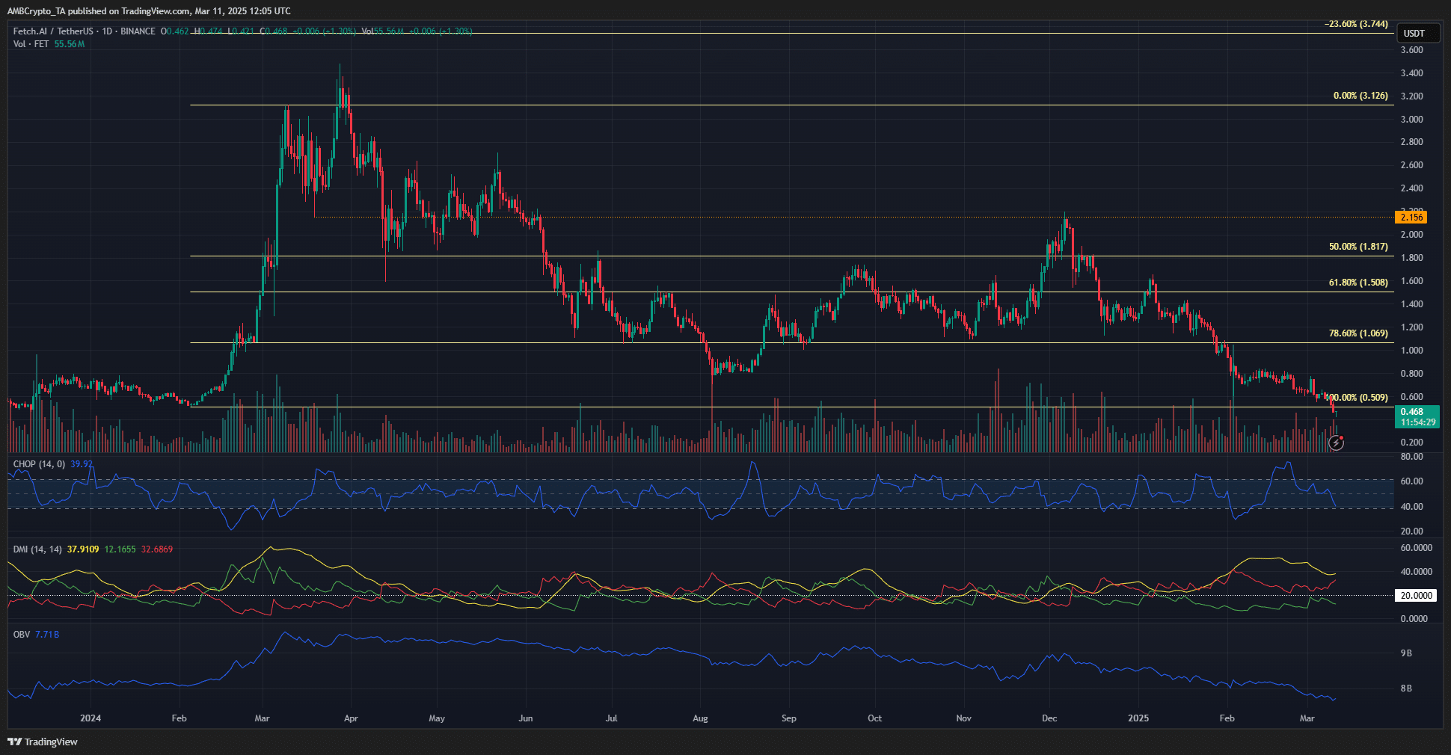The width and height of the screenshot is (1451, 755).
Task: Click the DMI ADX value 37.9109
Action: click(83, 549)
